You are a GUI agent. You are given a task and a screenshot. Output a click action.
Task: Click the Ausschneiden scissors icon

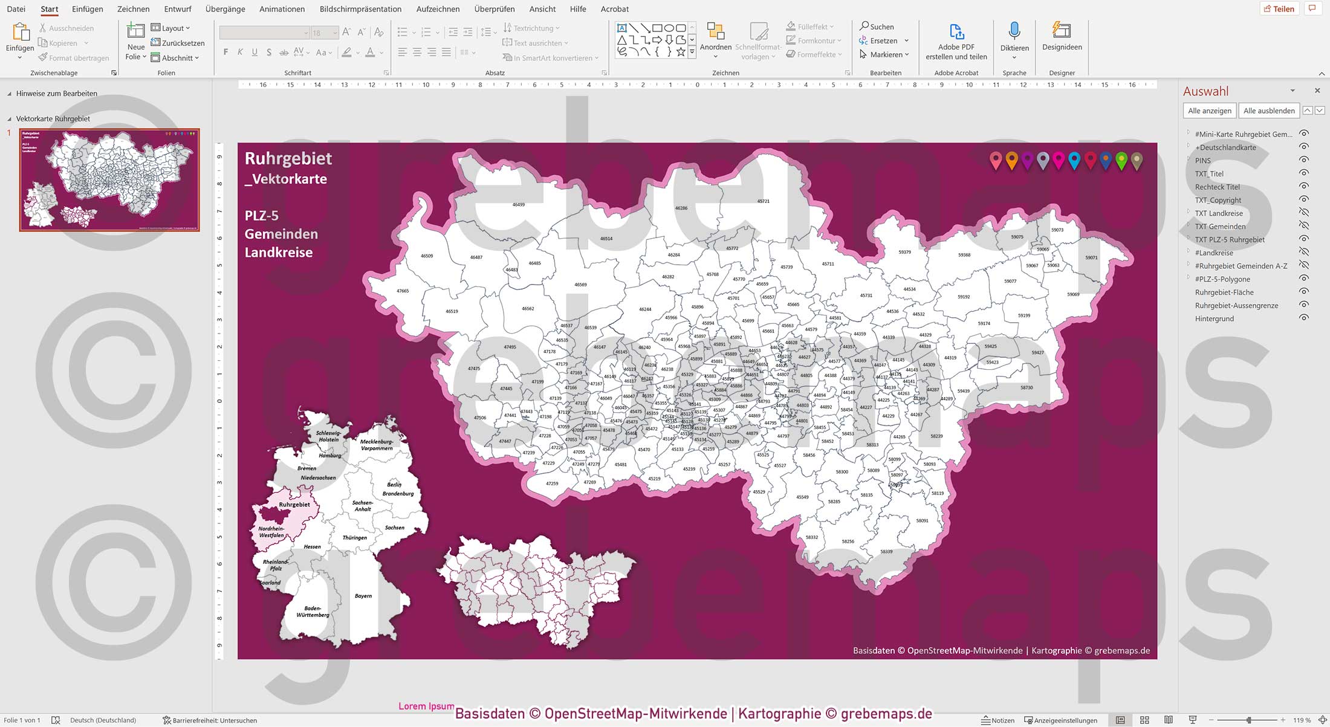42,28
